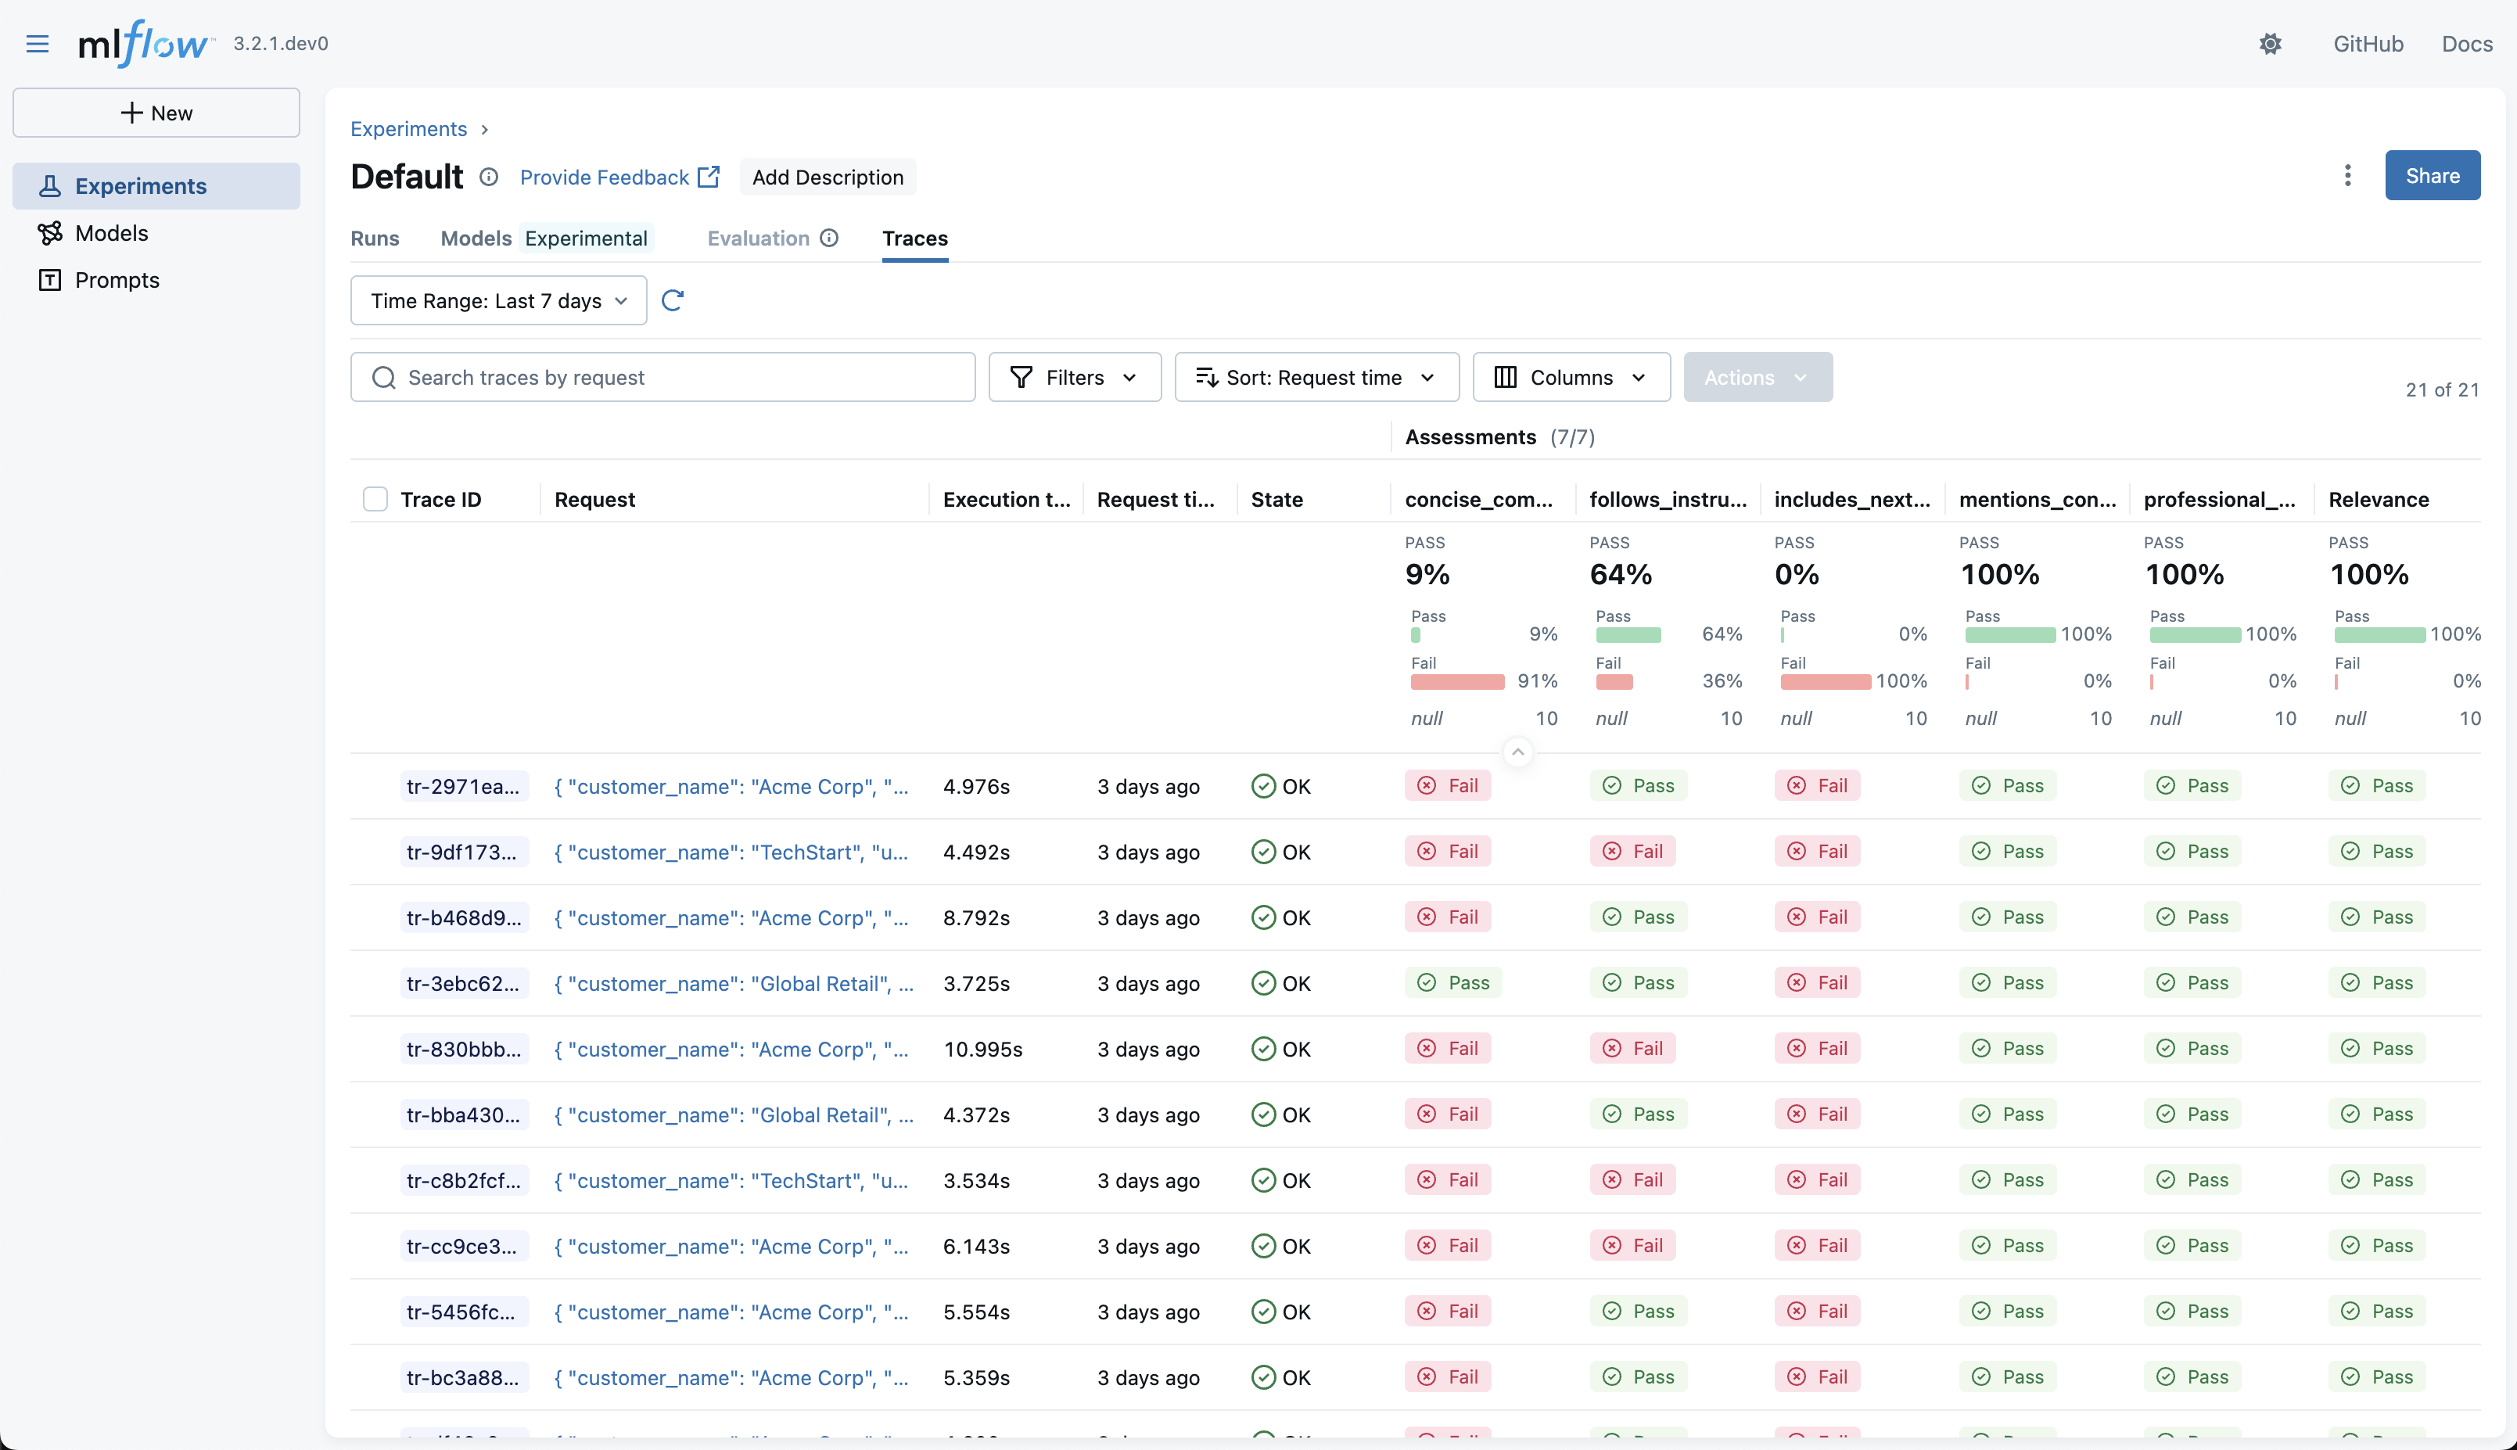Image resolution: width=2517 pixels, height=1450 pixels.
Task: Click the Evaluation tab info icon
Action: point(829,238)
